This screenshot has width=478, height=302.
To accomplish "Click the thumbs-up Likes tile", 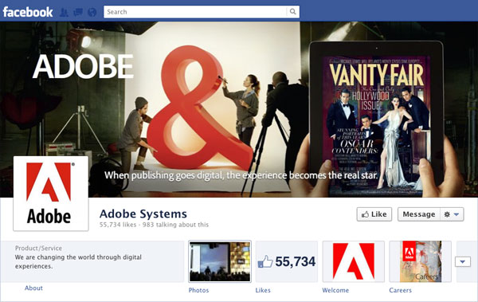I will [x=287, y=261].
